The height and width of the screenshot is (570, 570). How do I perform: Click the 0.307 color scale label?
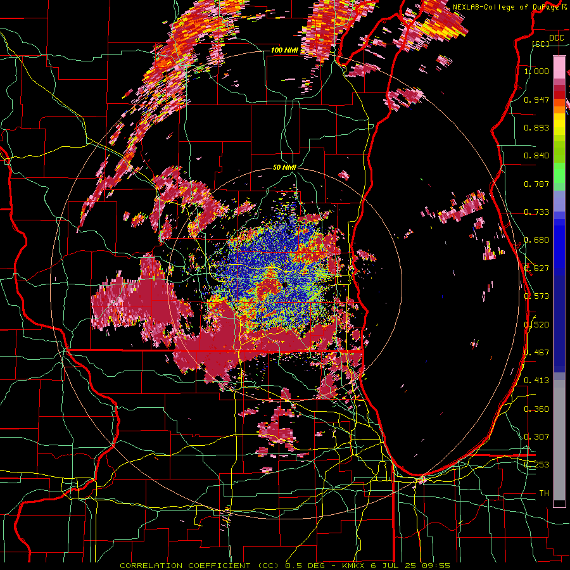pyautogui.click(x=536, y=437)
